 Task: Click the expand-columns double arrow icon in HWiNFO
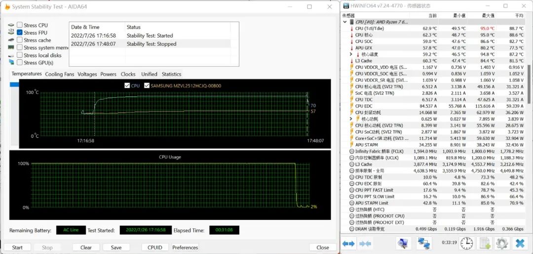(349, 243)
